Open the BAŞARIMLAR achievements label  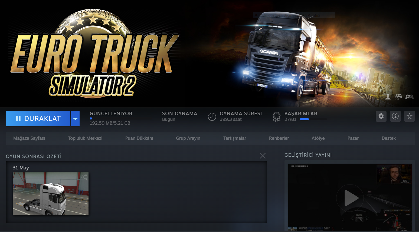(x=301, y=114)
